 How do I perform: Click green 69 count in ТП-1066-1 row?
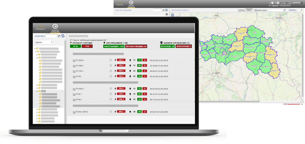[x=139, y=66]
